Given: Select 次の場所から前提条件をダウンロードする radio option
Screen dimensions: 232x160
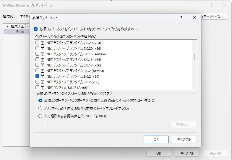Looking at the screenshot, I should (40, 116).
